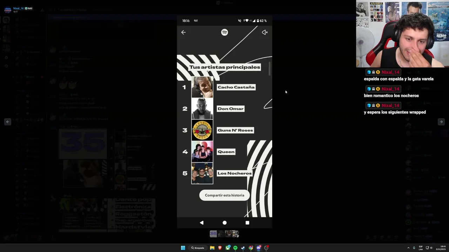This screenshot has width=449, height=252.
Task: Select Don Omar artist photo
Action: 202,108
